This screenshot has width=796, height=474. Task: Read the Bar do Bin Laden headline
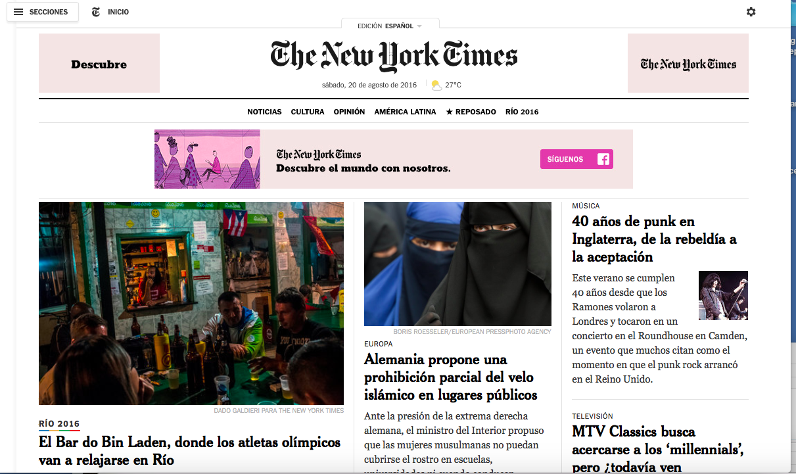pyautogui.click(x=190, y=451)
